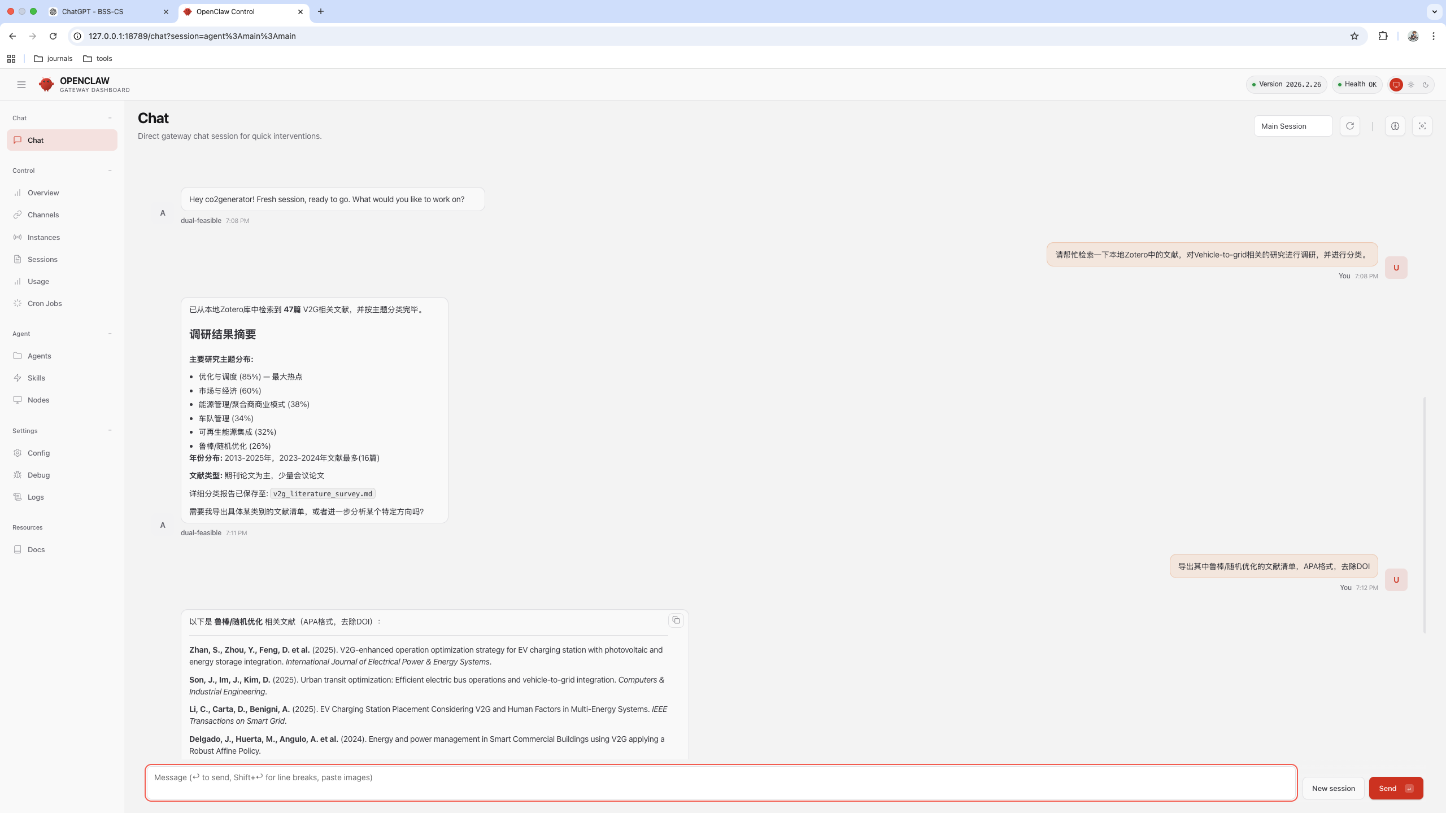
Task: Select system theme monitor icon
Action: 1396,85
